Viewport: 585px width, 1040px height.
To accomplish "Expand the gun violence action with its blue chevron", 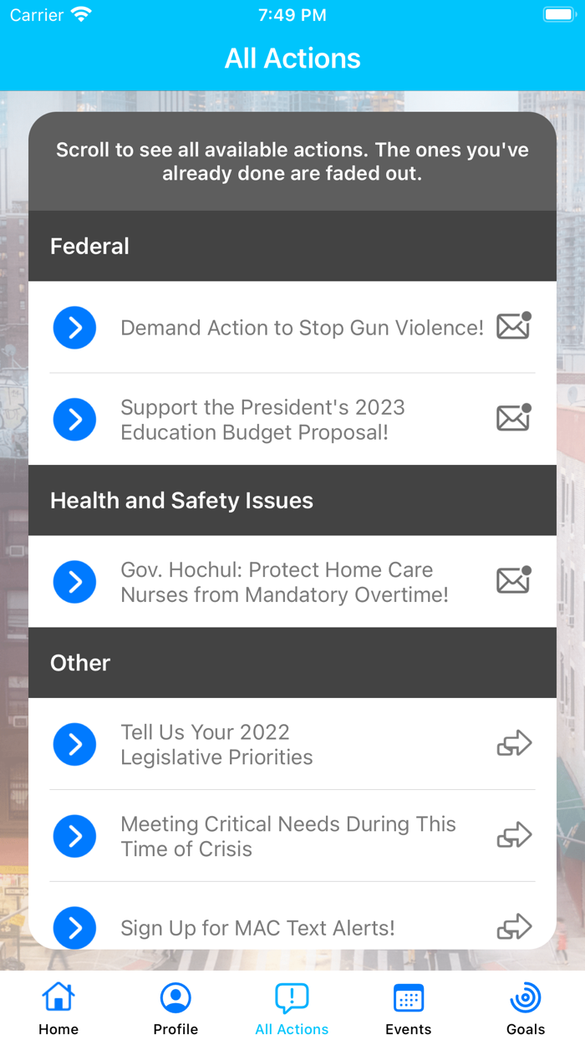I will [74, 328].
